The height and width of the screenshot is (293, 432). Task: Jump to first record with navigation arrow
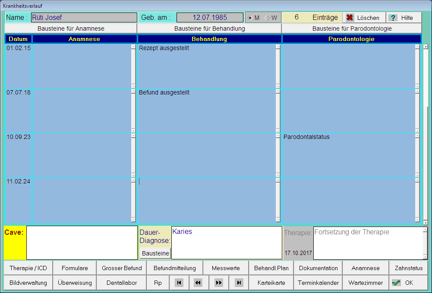click(x=179, y=283)
